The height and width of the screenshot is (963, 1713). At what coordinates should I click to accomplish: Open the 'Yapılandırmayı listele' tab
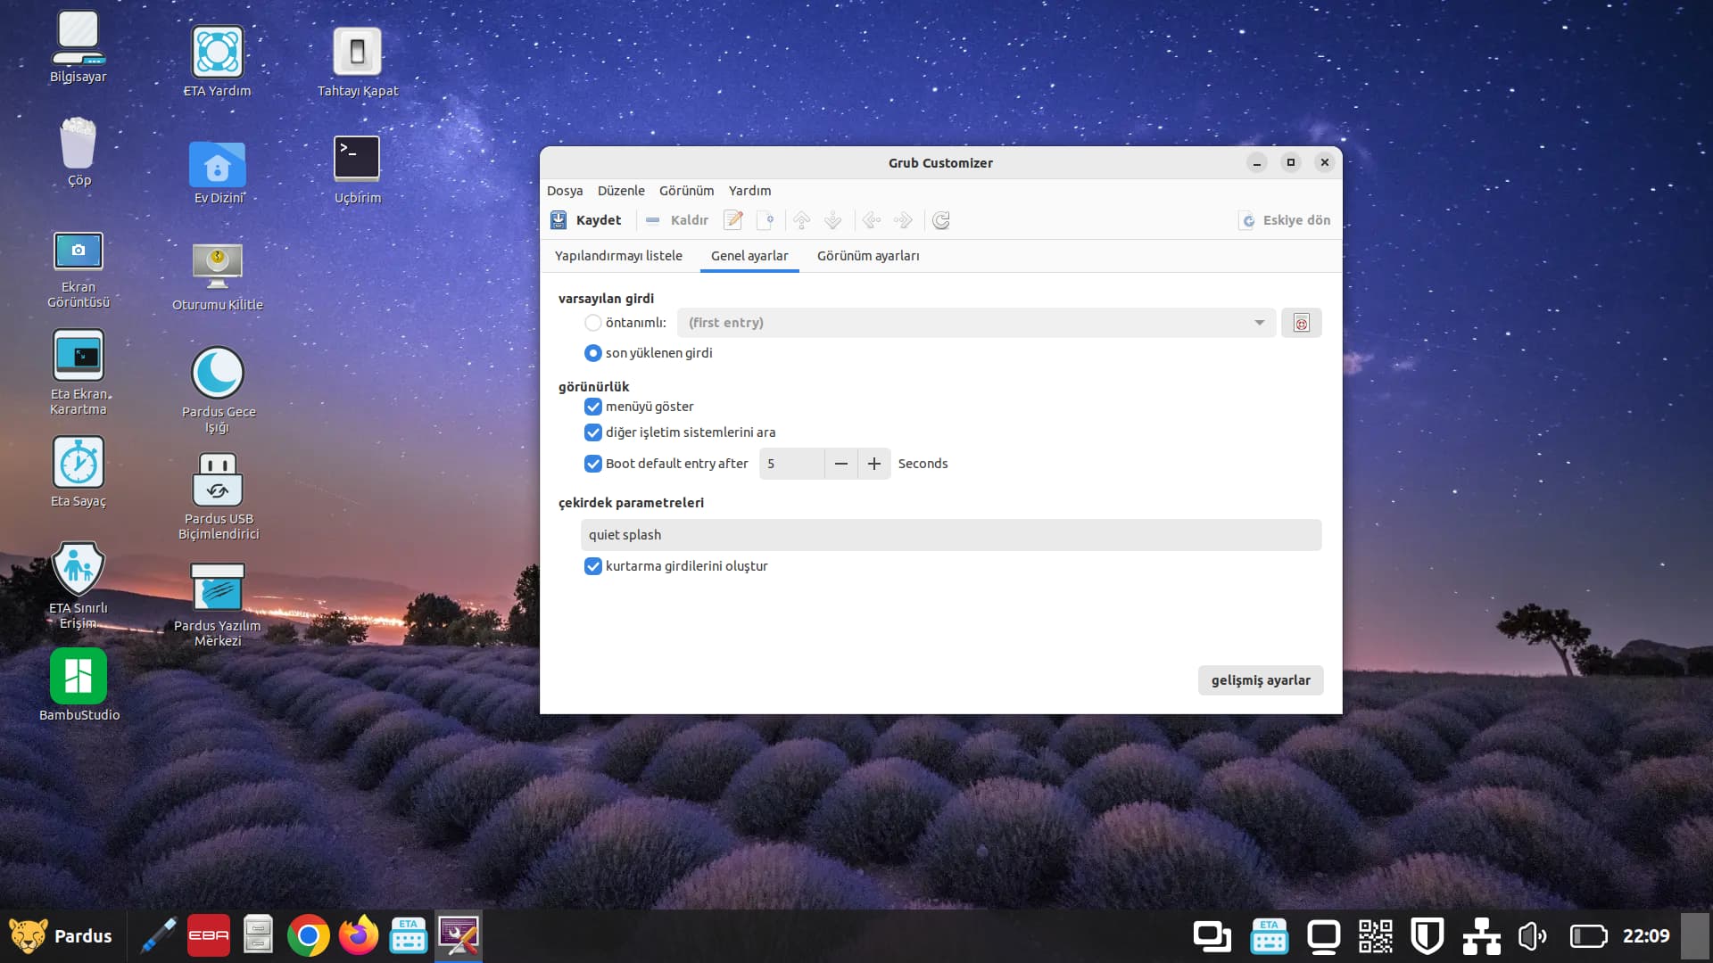[618, 256]
